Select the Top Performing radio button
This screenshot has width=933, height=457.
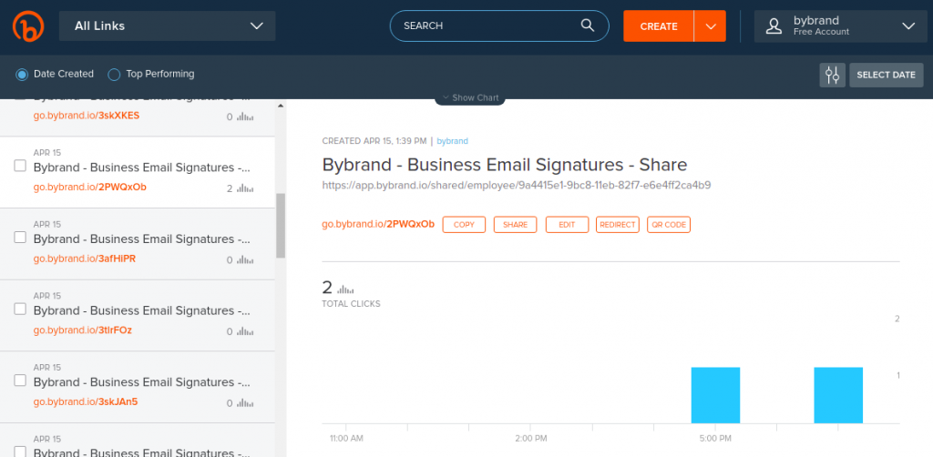pyautogui.click(x=114, y=75)
